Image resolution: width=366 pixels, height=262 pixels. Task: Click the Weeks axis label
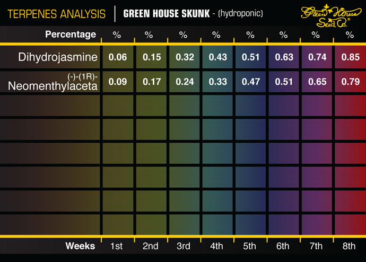coord(80,246)
